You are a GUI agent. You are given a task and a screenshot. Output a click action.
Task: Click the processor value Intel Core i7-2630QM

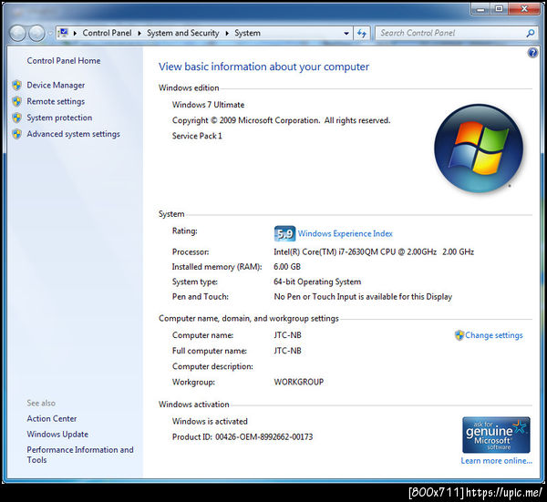[x=374, y=252]
